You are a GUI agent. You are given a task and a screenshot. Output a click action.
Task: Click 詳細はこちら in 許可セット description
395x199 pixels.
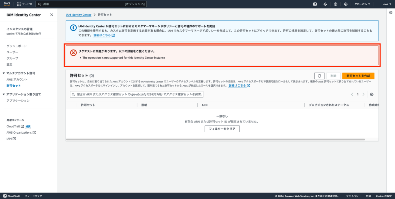click(x=239, y=85)
